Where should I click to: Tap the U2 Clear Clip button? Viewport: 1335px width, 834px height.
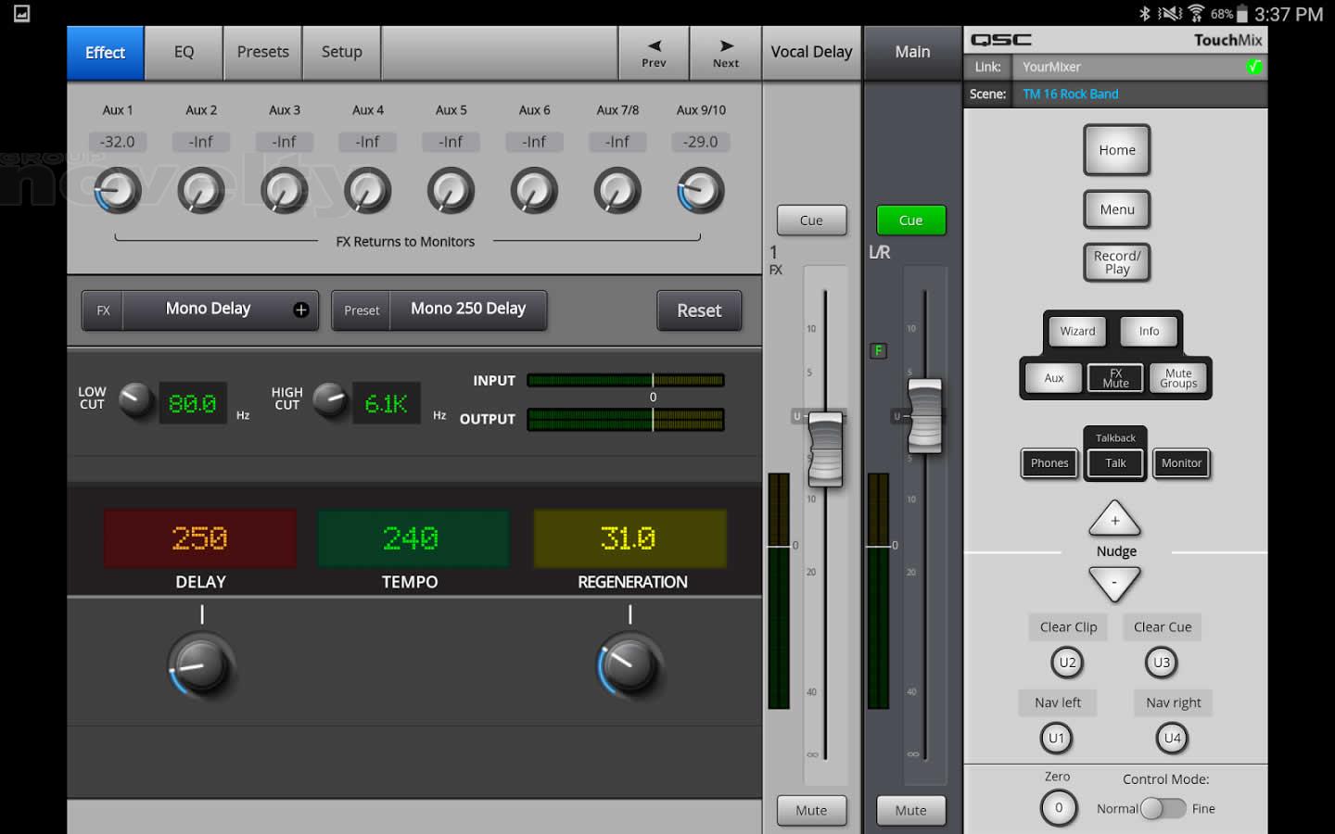click(1067, 663)
